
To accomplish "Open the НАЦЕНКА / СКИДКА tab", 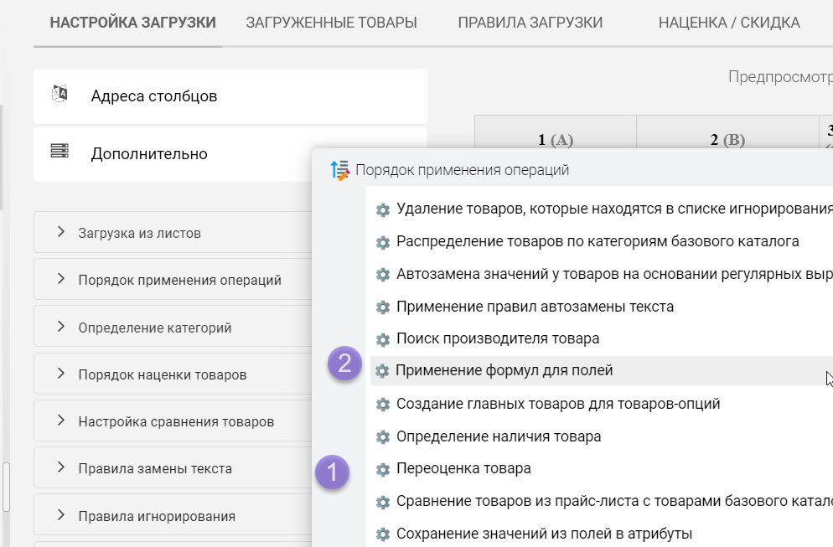I will (x=729, y=23).
